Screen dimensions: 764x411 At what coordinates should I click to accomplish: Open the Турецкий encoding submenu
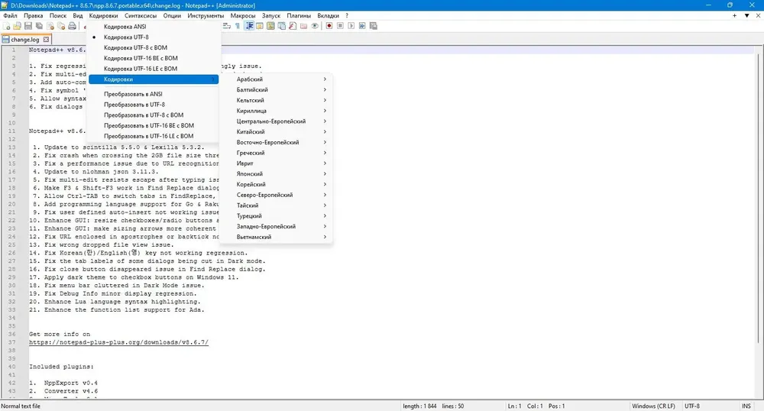tap(277, 215)
